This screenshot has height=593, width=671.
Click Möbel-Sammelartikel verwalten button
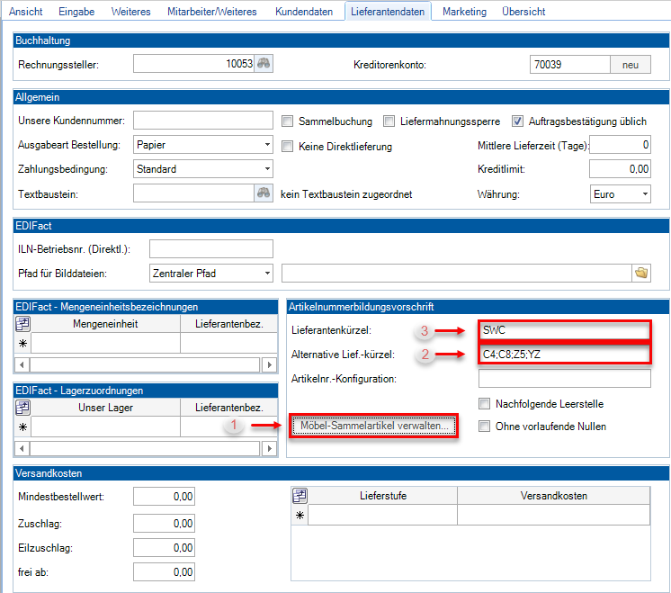click(x=374, y=427)
